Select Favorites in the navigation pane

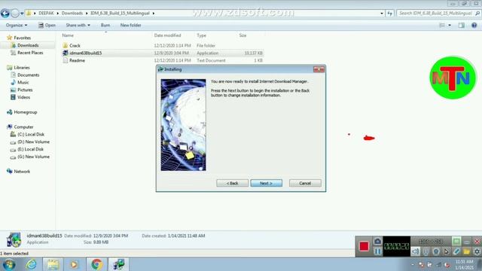(x=22, y=38)
